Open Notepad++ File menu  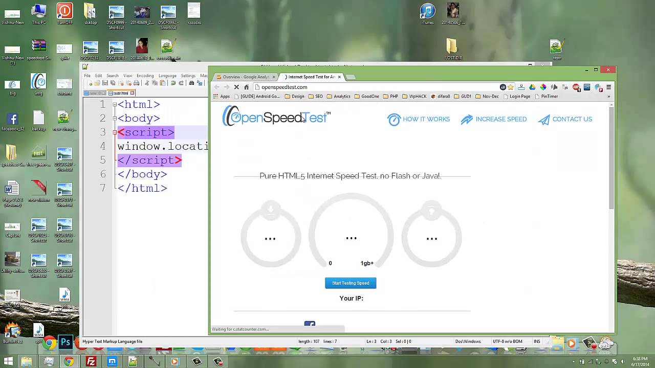click(88, 76)
